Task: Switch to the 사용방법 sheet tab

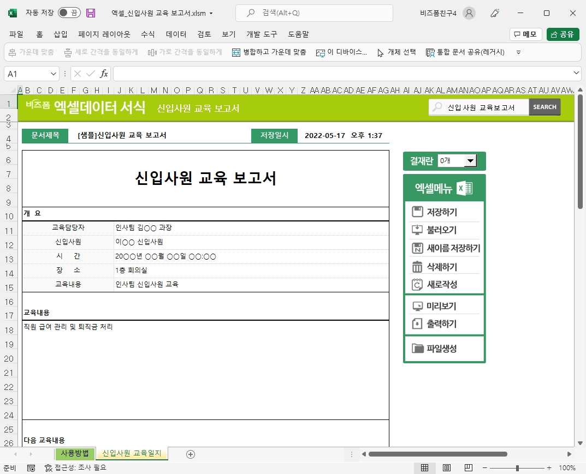Action: tap(75, 453)
